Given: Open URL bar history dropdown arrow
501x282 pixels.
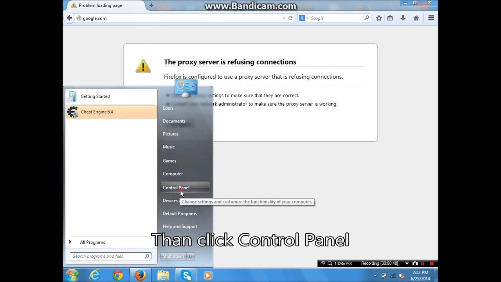Looking at the screenshot, I should pos(284,18).
